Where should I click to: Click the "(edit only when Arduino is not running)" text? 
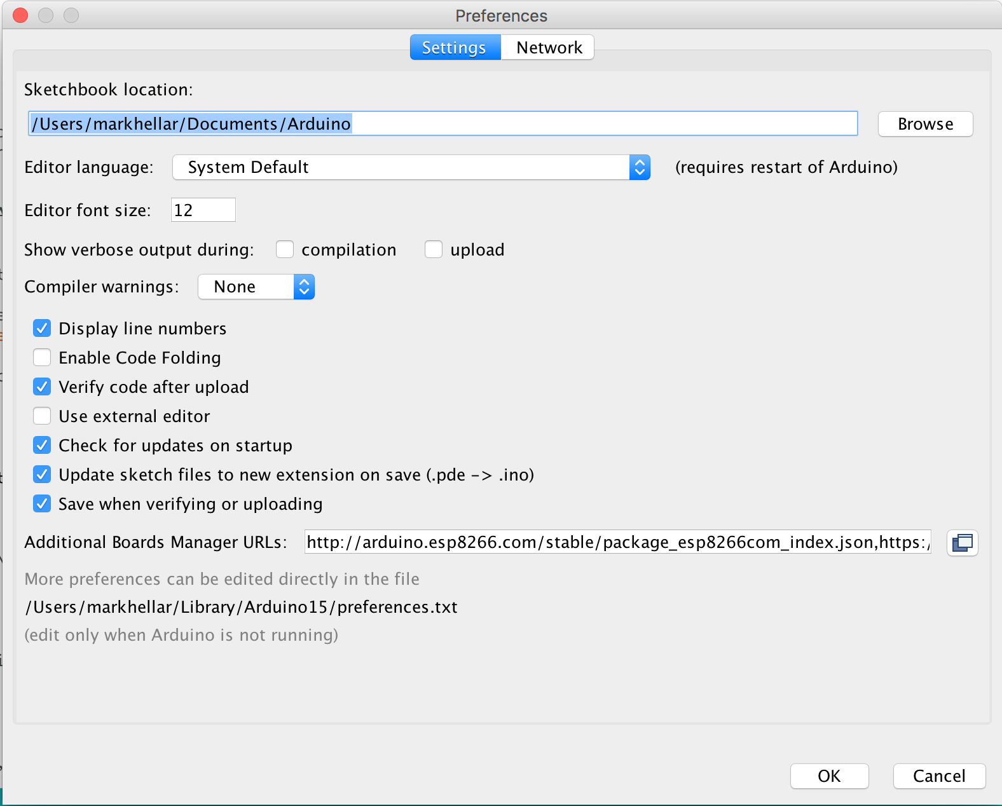coord(181,635)
